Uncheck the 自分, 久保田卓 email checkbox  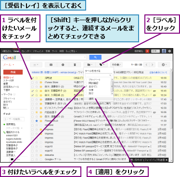(32, 95)
